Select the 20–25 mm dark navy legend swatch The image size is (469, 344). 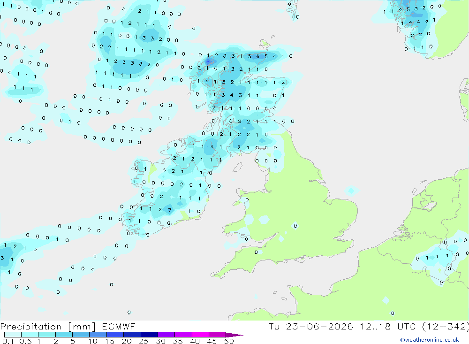(x=132, y=335)
